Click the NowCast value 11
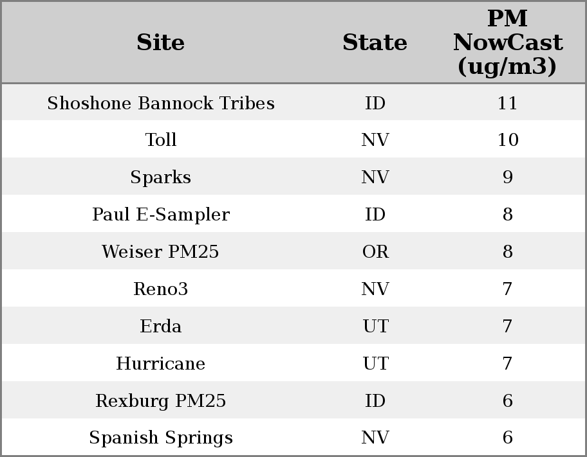 tap(507, 103)
